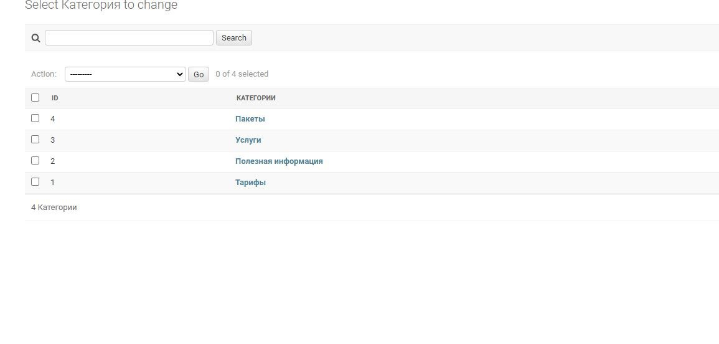
Task: Open the Полезная информация category link
Action: tap(279, 161)
